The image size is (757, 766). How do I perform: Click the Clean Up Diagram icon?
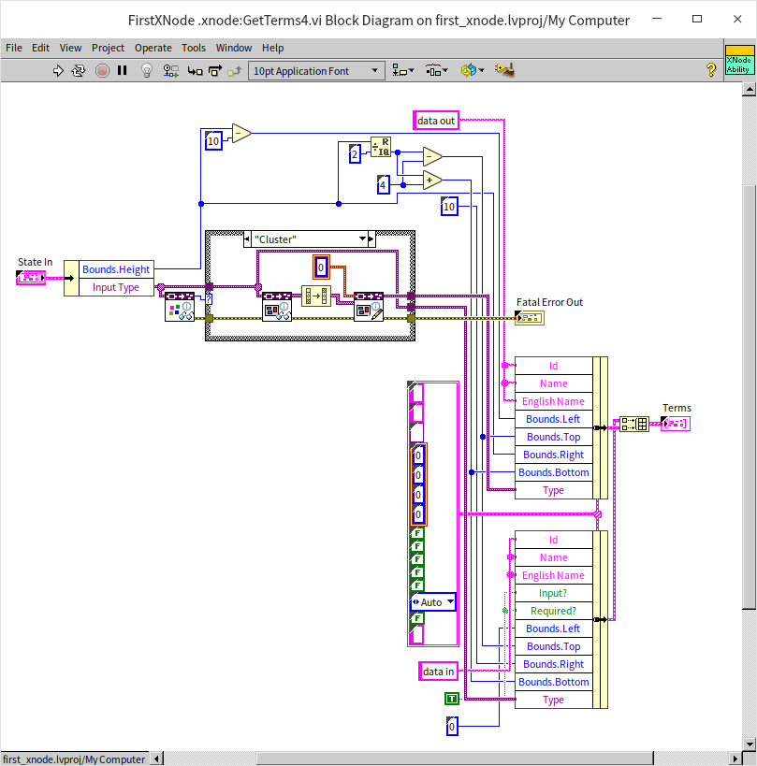(x=505, y=70)
